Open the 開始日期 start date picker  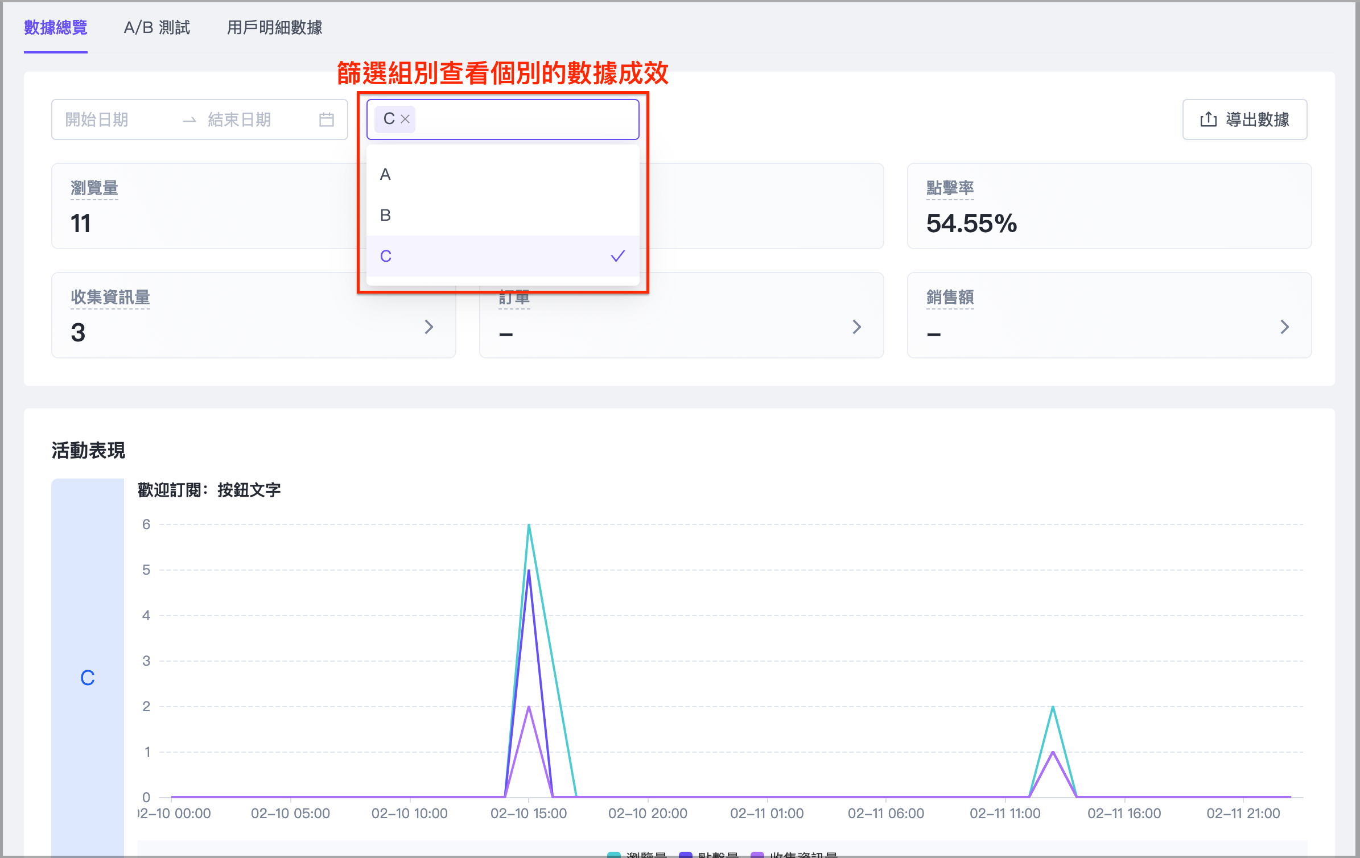[x=97, y=119]
